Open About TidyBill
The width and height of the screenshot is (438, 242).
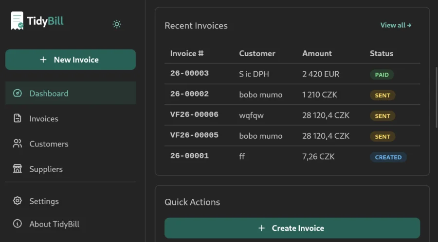[x=71, y=224]
